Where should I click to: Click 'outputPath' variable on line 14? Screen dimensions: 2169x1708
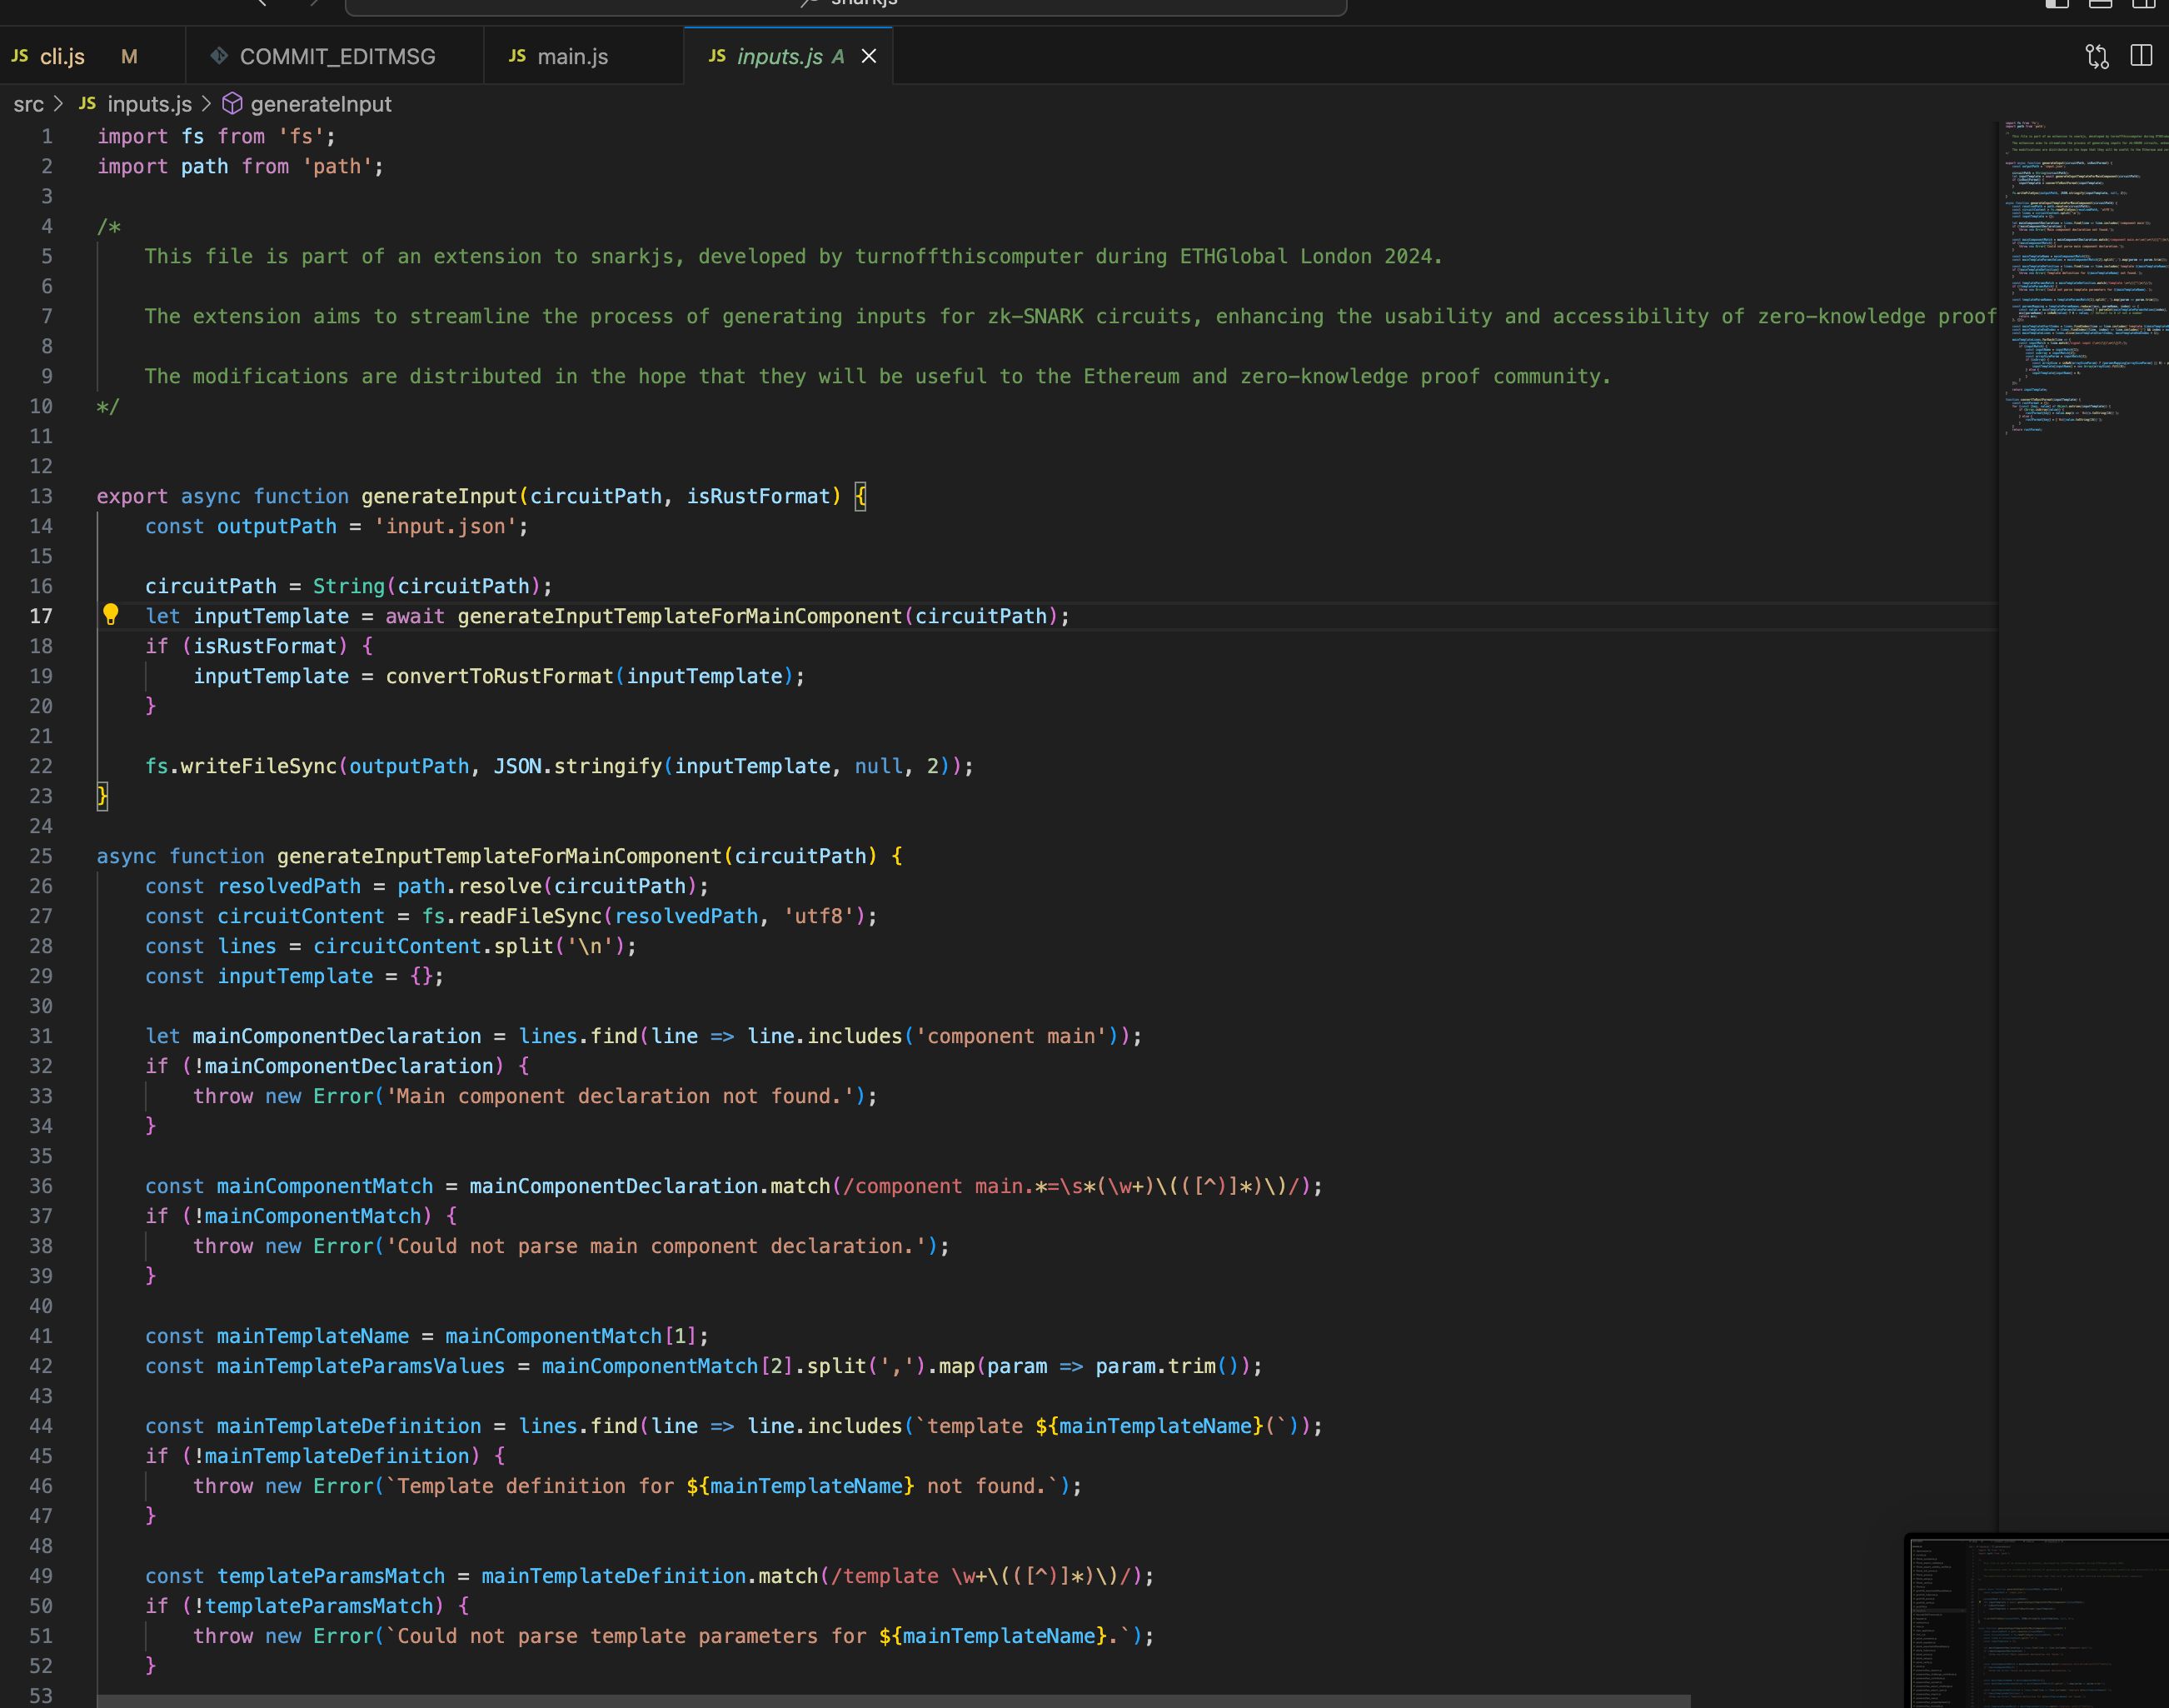point(277,526)
